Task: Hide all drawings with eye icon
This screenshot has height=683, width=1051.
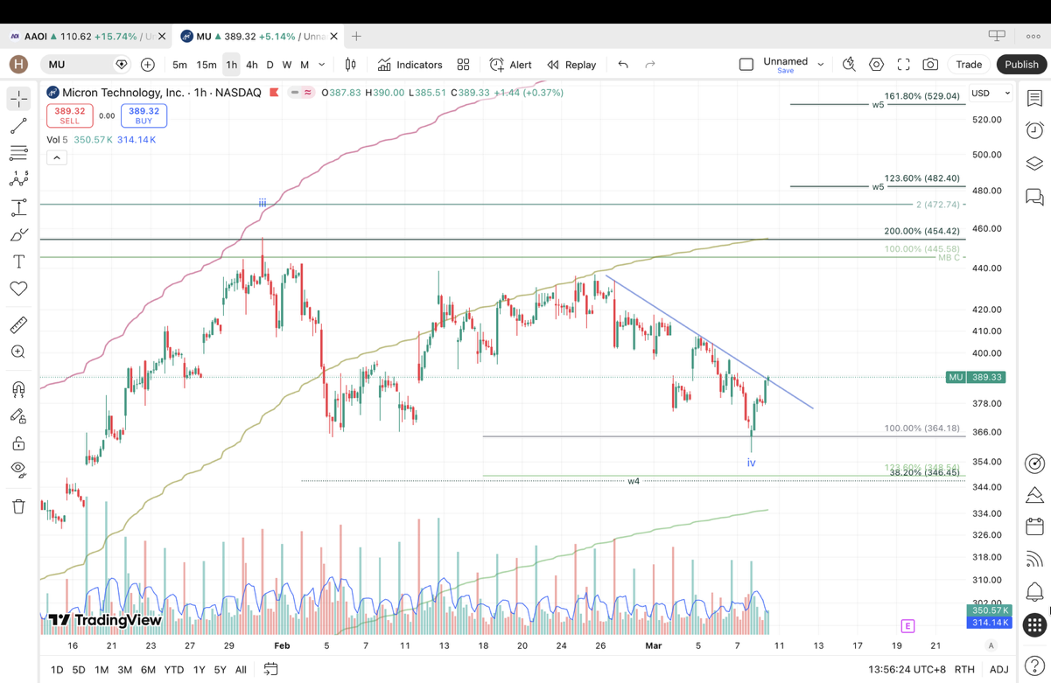Action: (18, 470)
